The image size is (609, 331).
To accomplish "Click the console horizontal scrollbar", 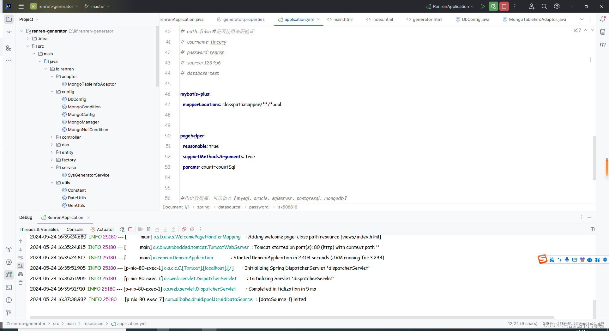I will tap(292, 317).
